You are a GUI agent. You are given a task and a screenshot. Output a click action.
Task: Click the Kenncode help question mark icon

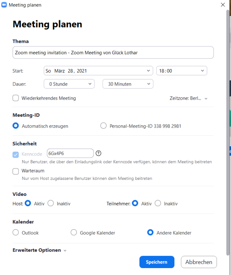coord(99,153)
